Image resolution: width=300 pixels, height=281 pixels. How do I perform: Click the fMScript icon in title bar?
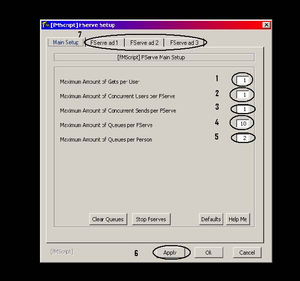click(45, 25)
